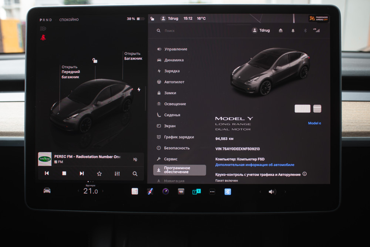Tap the small square button above Model e

click(317, 109)
